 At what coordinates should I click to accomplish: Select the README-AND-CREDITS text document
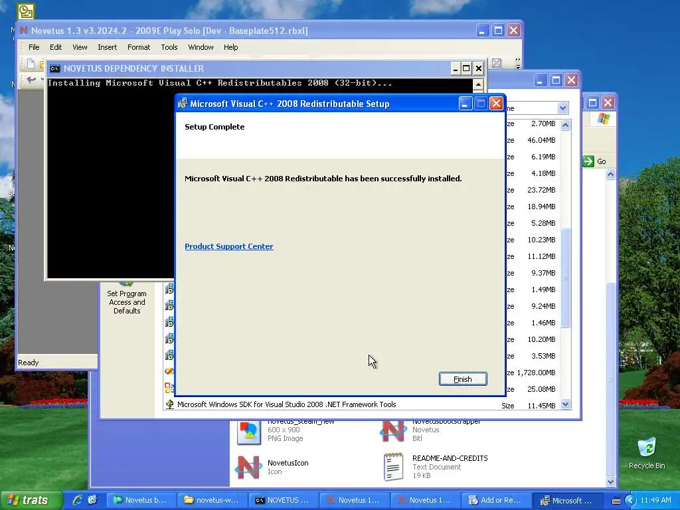tap(435, 467)
